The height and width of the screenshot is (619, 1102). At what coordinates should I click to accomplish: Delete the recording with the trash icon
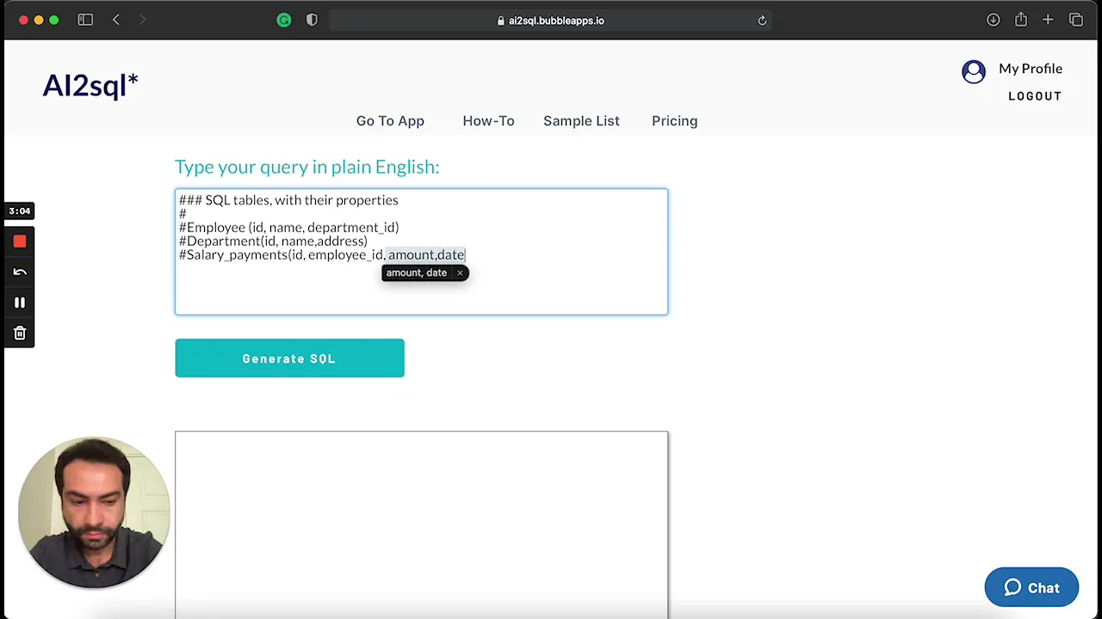coord(20,333)
